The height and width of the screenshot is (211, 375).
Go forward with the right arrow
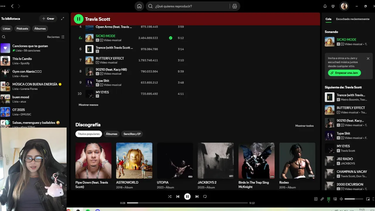click(x=19, y=6)
